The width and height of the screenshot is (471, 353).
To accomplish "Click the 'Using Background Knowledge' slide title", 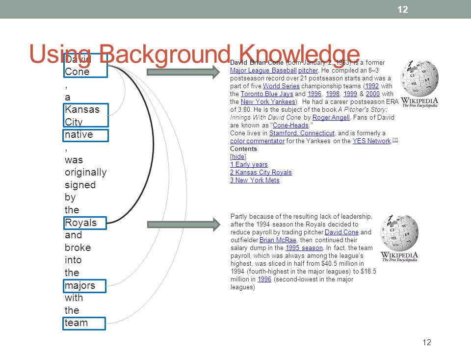I will 194,54.
